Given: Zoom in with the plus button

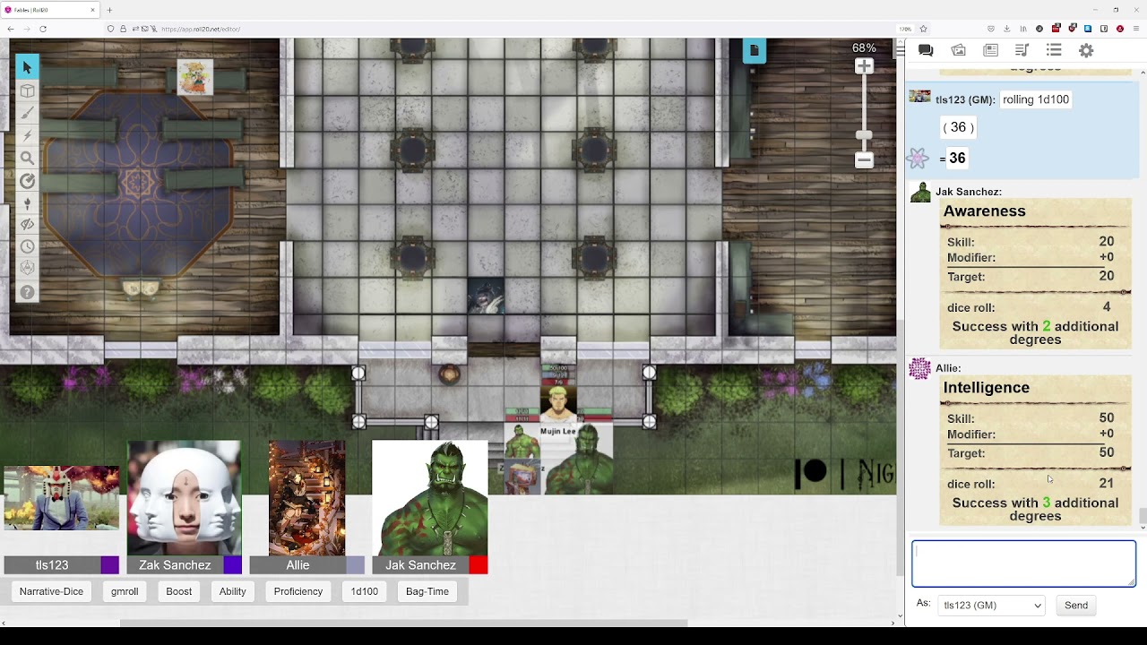Looking at the screenshot, I should coord(864,66).
